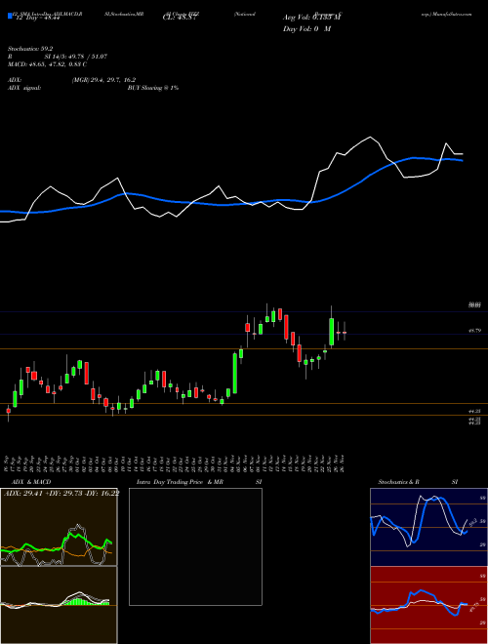Open the ADX indicator chart panel
This screenshot has width=488, height=644.
coord(59,527)
